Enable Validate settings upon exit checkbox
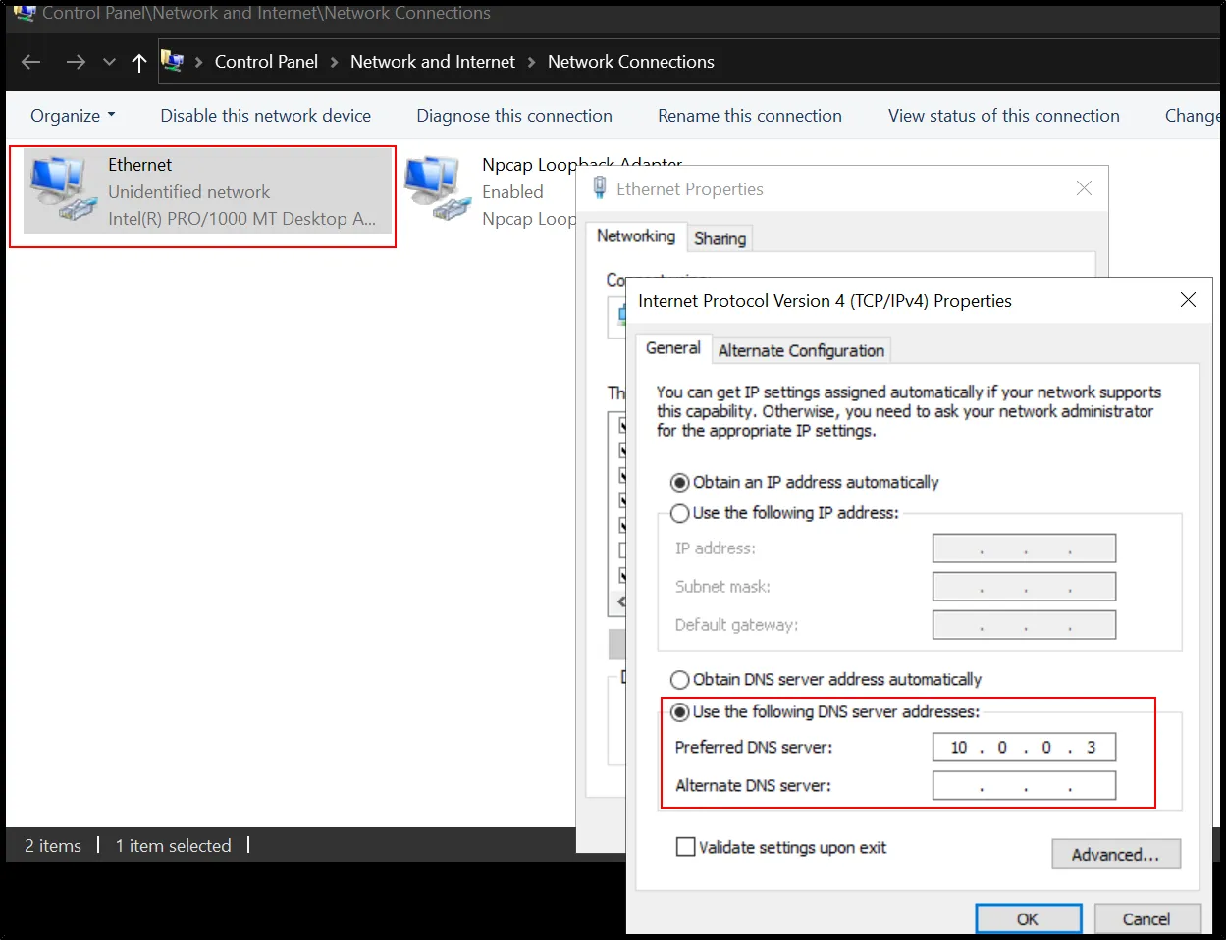Image resolution: width=1226 pixels, height=940 pixels. point(686,847)
